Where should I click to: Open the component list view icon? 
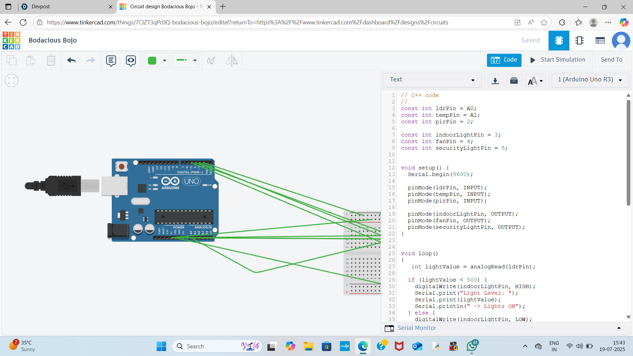tap(600, 40)
